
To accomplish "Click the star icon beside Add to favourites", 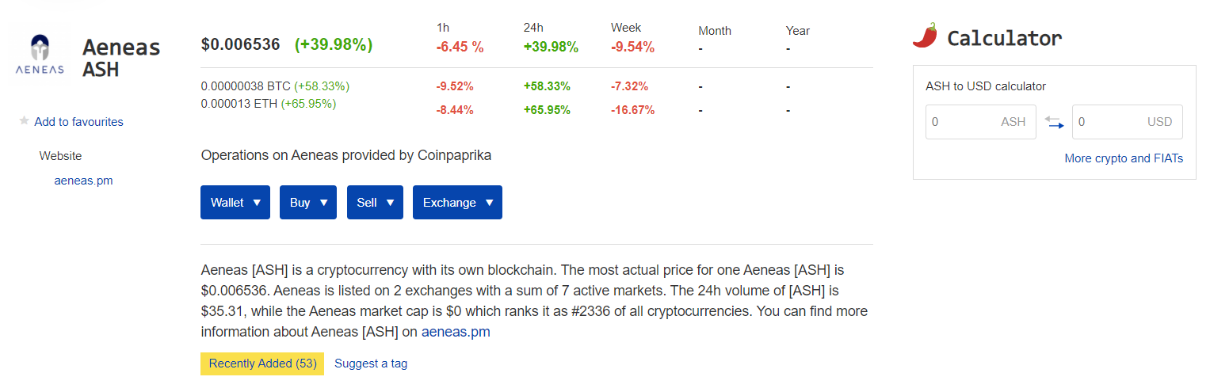I will 24,121.
